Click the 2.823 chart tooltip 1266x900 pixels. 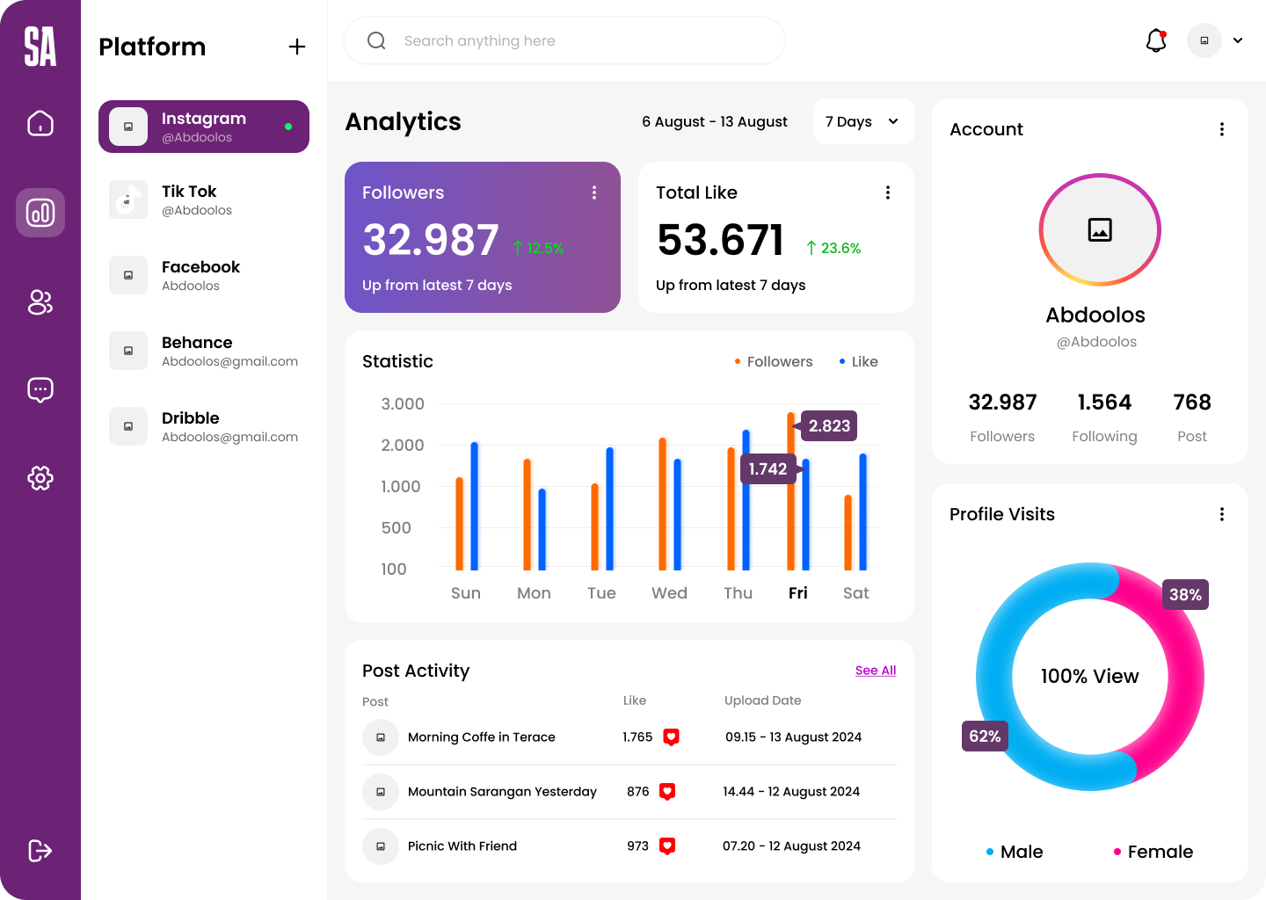point(829,425)
